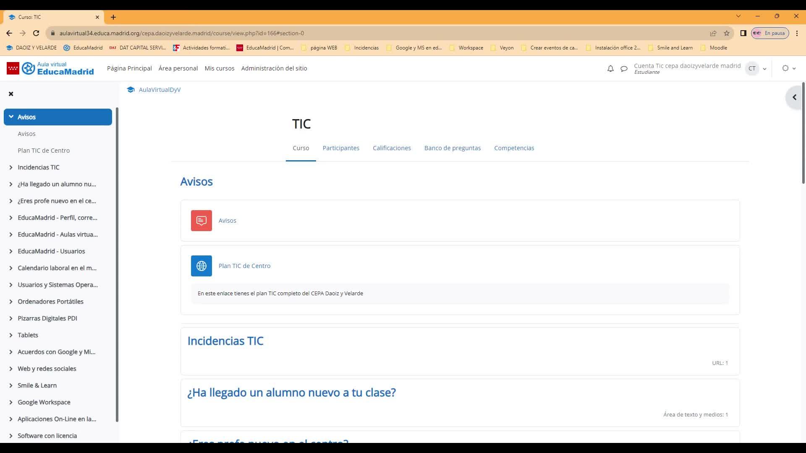The height and width of the screenshot is (453, 806).
Task: Switch to the Calificaciones tab
Action: [392, 148]
